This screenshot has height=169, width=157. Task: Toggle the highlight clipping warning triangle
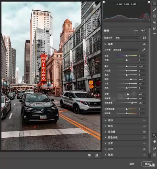coord(149,2)
